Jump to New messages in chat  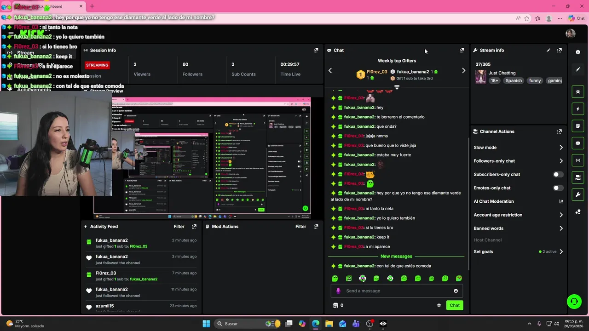click(x=396, y=256)
